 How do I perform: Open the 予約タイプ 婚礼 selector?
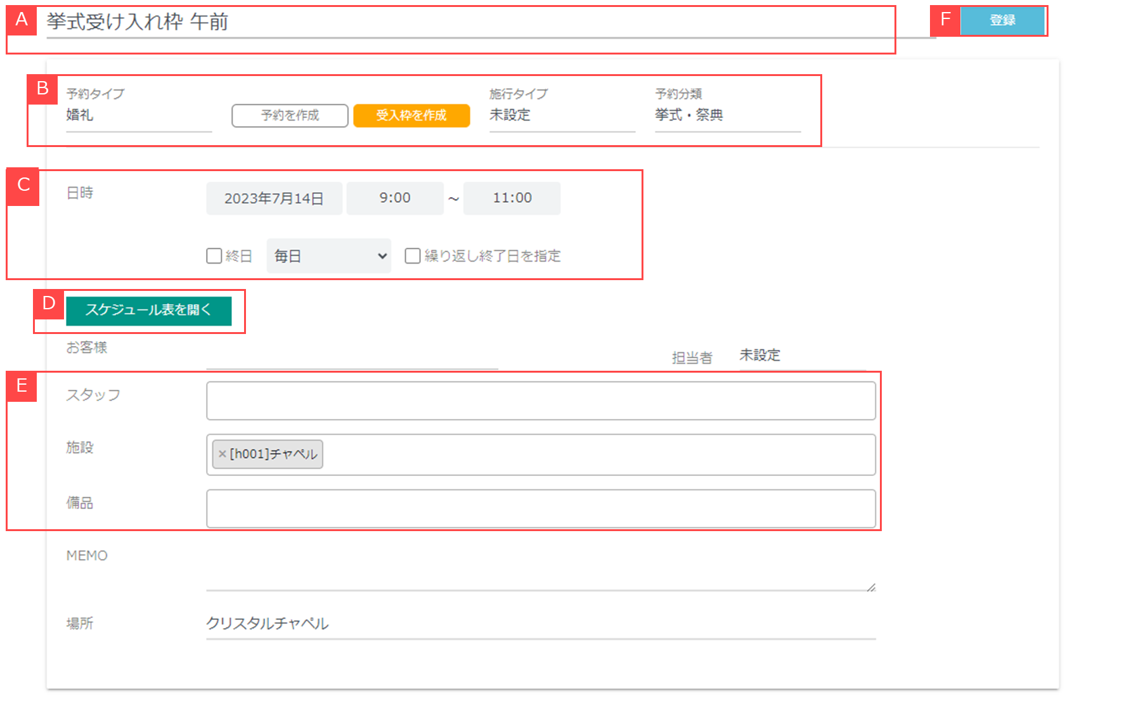point(138,115)
